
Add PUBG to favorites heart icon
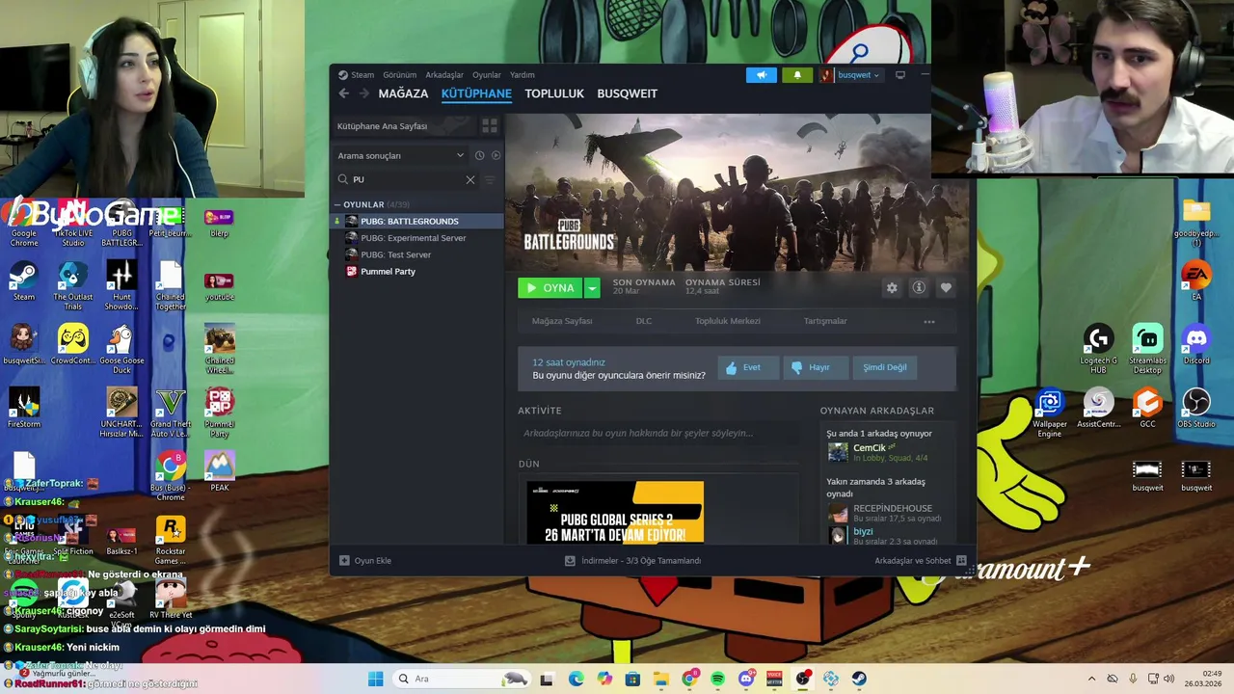[x=946, y=287]
